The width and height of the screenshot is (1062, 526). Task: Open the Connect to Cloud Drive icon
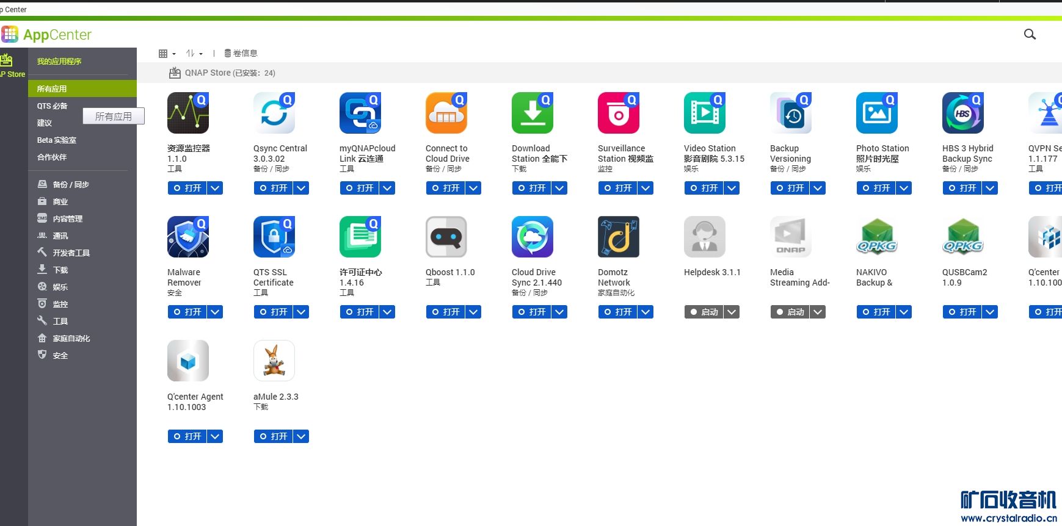coord(446,113)
